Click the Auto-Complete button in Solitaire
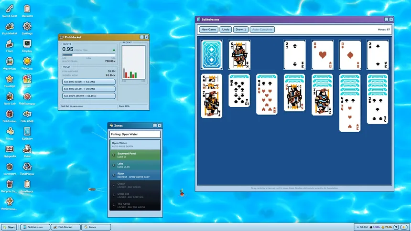Screen dimensions: 411x231 (262, 29)
